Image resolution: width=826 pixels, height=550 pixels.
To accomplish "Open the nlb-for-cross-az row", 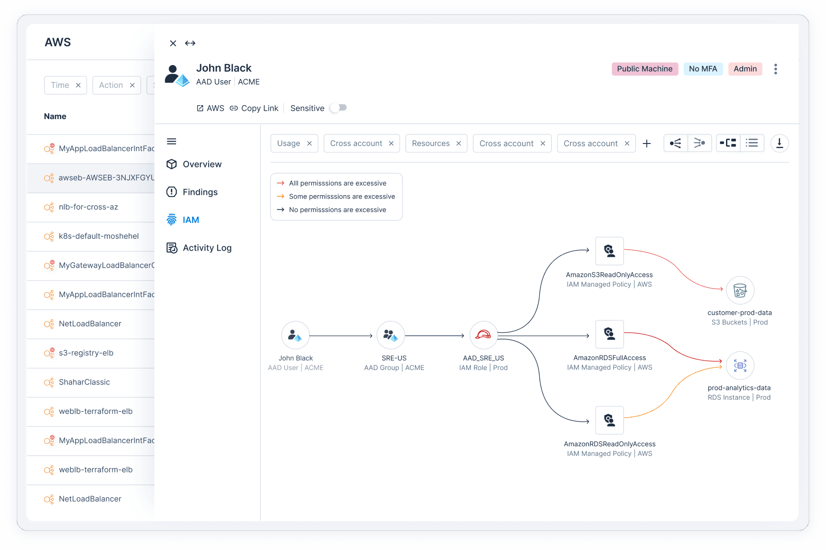I will (x=91, y=207).
